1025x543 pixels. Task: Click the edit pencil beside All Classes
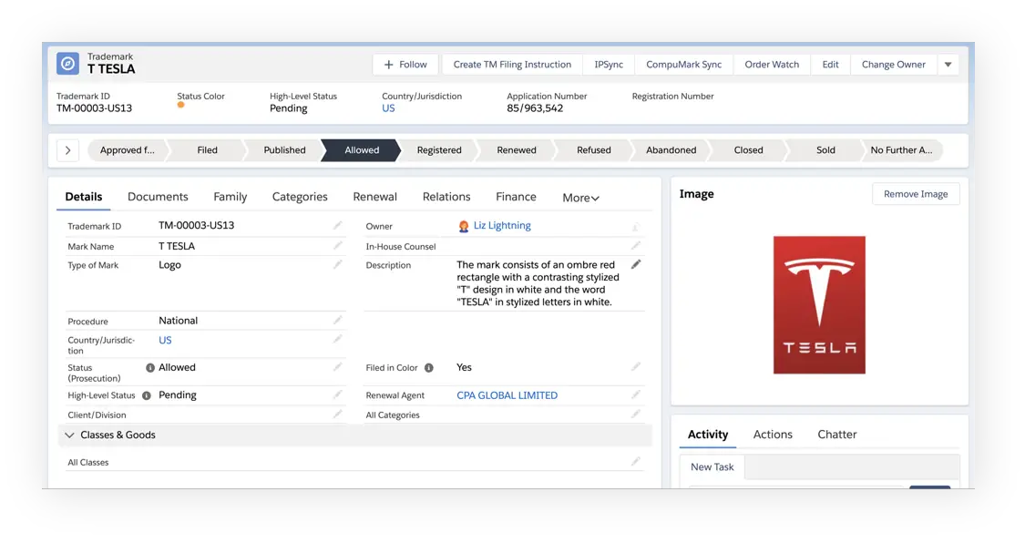coord(636,462)
